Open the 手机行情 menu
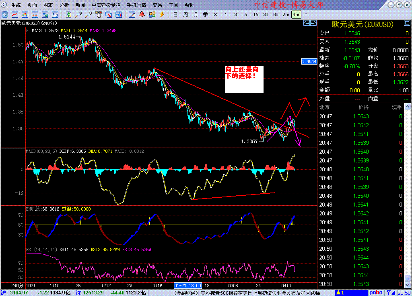Viewport: 412px width, 296px height. click(137, 5)
